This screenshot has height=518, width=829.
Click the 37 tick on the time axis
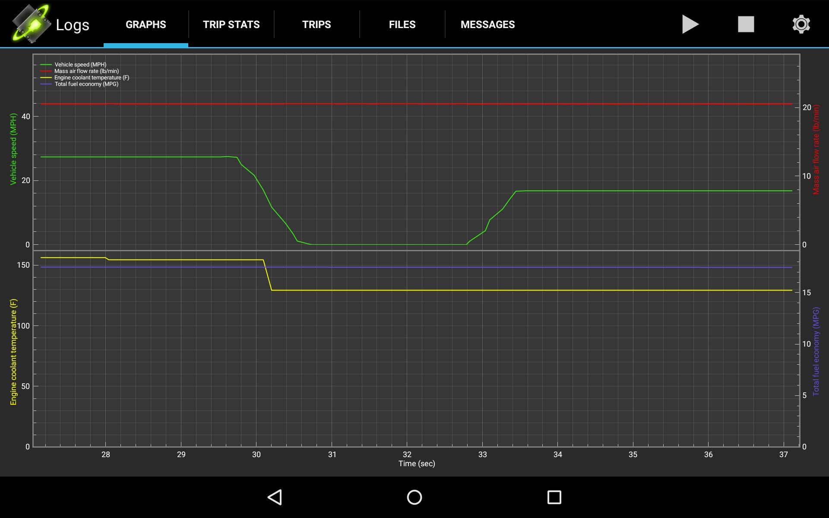pos(783,455)
